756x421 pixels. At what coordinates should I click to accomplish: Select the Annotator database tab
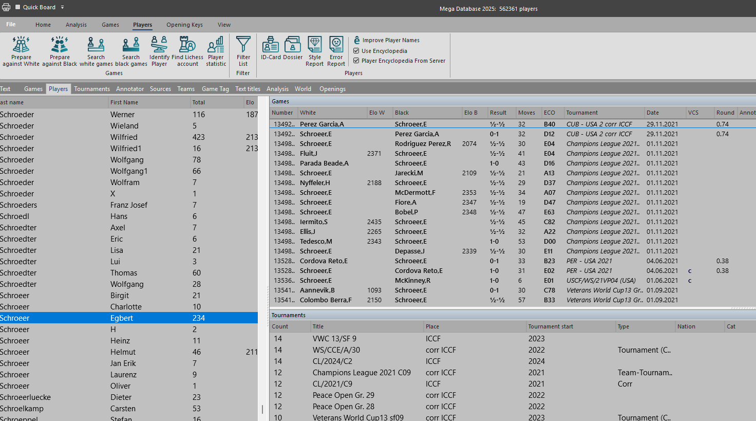130,89
